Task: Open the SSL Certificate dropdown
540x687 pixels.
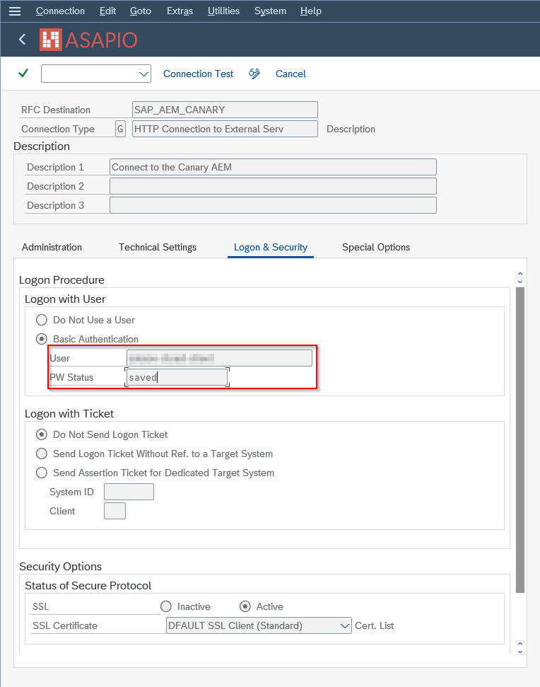Action: (x=259, y=625)
